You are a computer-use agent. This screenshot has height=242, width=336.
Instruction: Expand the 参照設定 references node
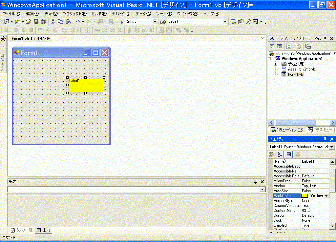(276, 64)
